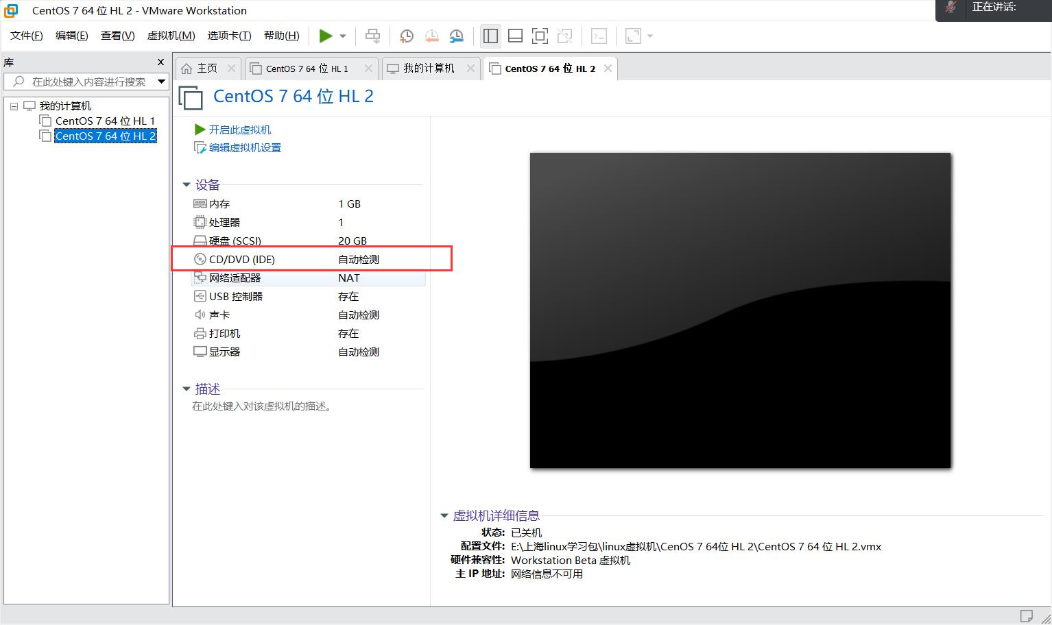This screenshot has width=1052, height=625.
Task: Click 已关机 status text
Action: pyautogui.click(x=527, y=533)
